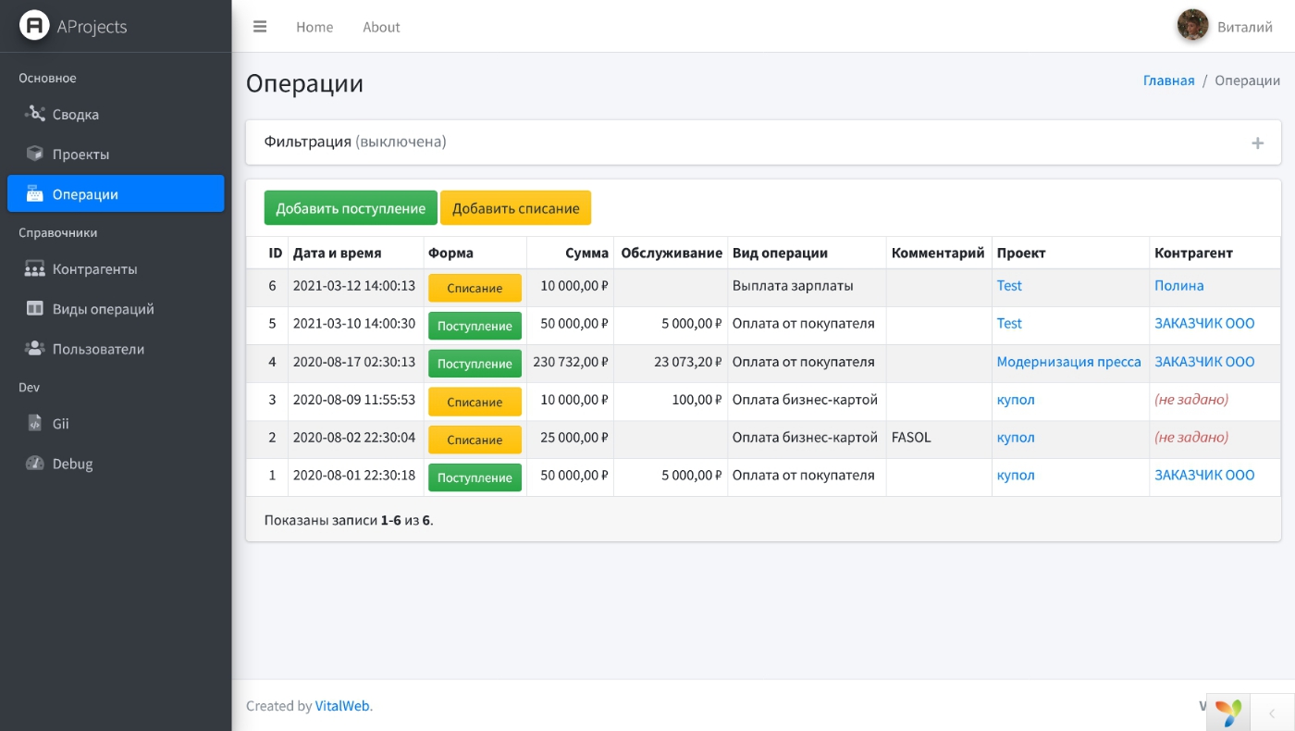The width and height of the screenshot is (1295, 731).
Task: Open Gii in the Dev section
Action: coord(116,423)
